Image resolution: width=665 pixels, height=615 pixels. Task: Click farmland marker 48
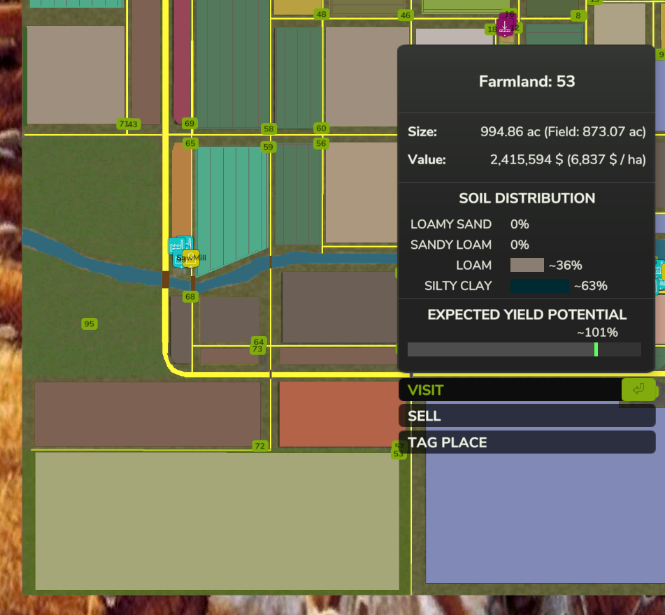click(322, 15)
